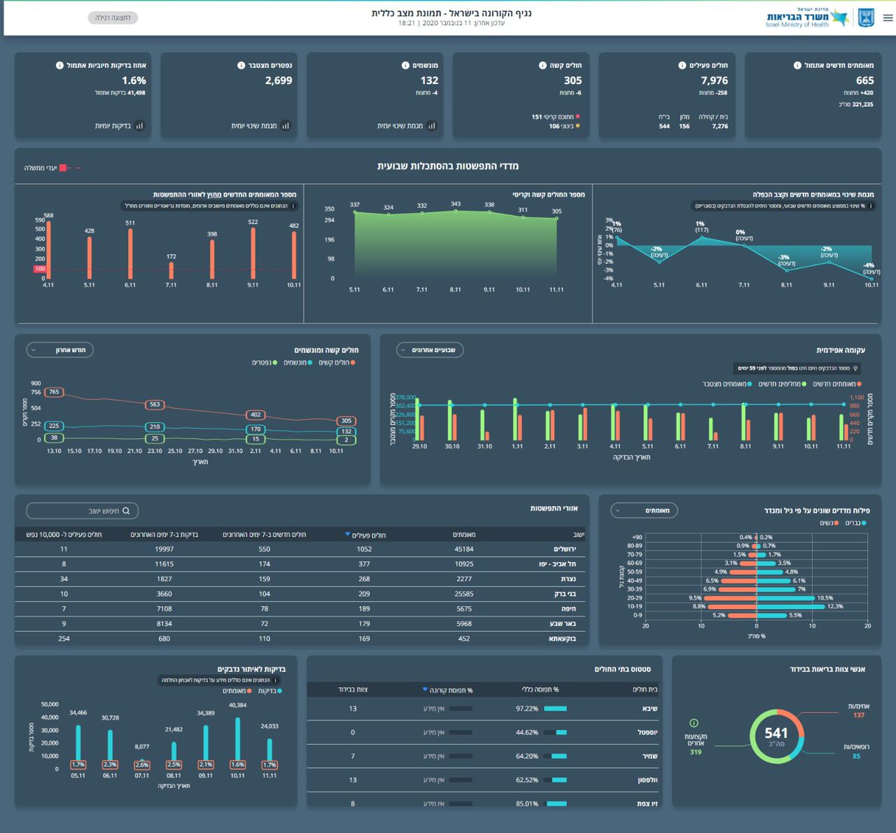Click bar chart icon next to בדיקות יומיות
This screenshot has width=896, height=833.
pyautogui.click(x=139, y=126)
